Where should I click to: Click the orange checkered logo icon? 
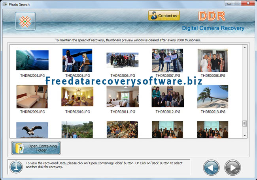click(25, 21)
